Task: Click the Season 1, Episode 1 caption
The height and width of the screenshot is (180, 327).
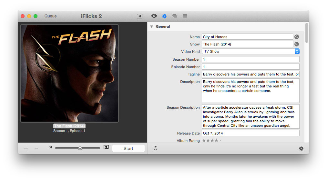Action: [69, 131]
